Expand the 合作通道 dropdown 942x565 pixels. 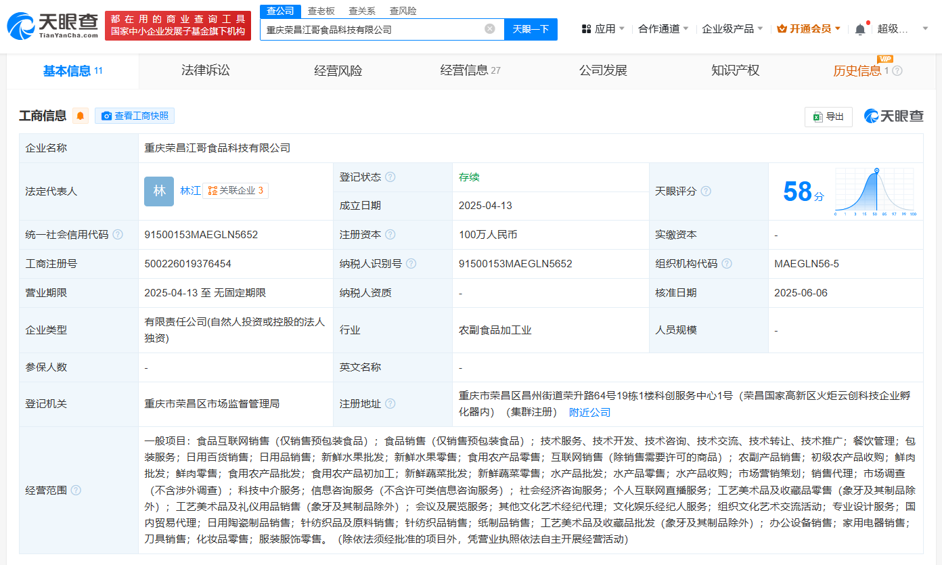(x=664, y=29)
